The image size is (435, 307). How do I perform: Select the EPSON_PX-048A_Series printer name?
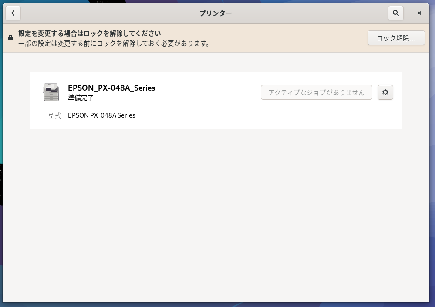111,88
